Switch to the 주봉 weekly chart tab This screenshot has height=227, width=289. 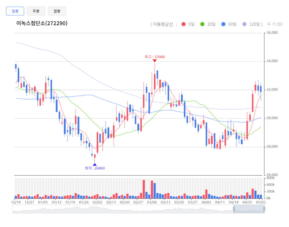(x=36, y=11)
